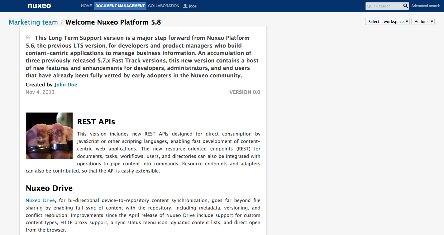
Task: Expand Select a workspace dropdown
Action: [387, 21]
